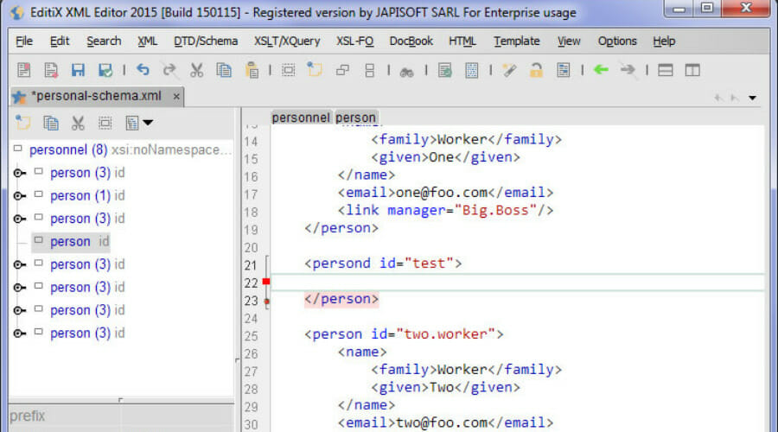Close the personal-schema.xml tab
778x432 pixels.
(x=176, y=97)
